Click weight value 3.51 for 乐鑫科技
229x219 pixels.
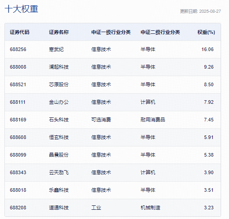click(x=209, y=190)
